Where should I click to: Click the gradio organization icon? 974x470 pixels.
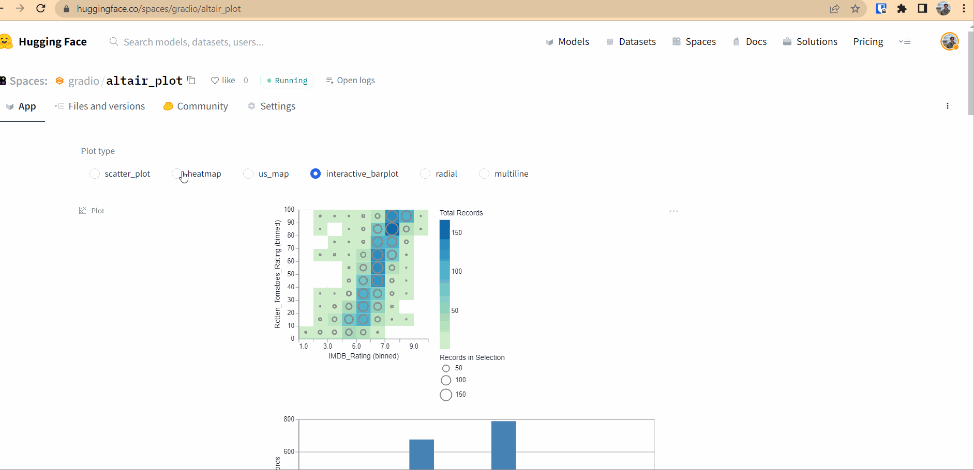pyautogui.click(x=59, y=81)
